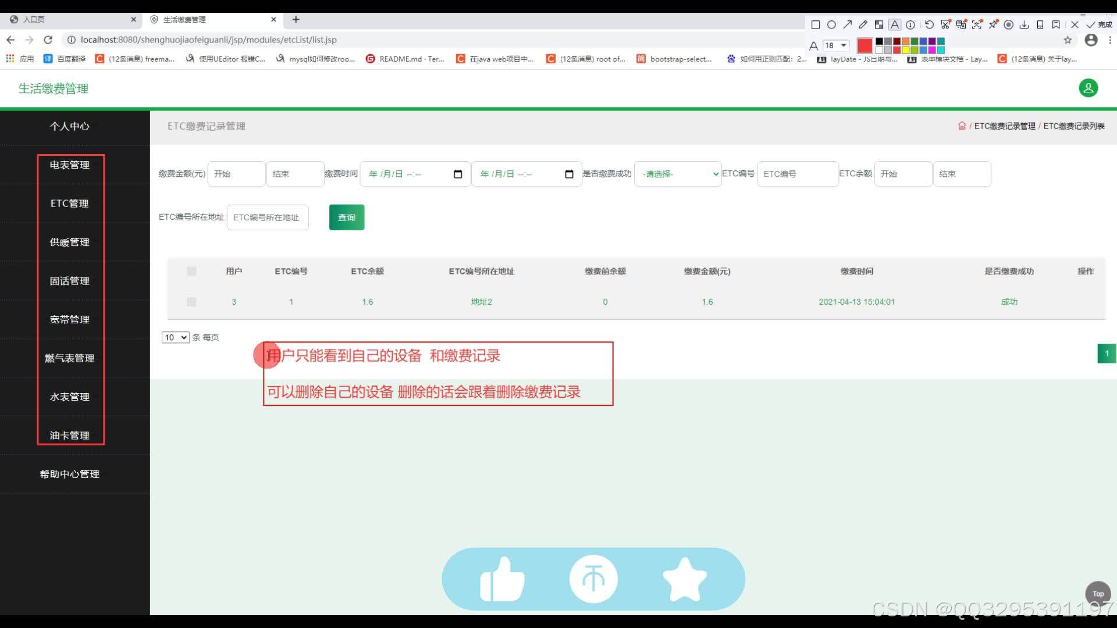Image resolution: width=1117 pixels, height=628 pixels.
Task: Confirm screenshot with 完成 button
Action: point(1099,24)
